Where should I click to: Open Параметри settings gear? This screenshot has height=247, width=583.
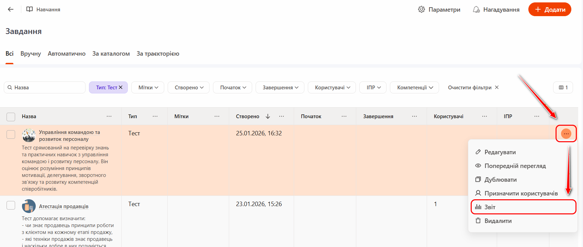[422, 10]
